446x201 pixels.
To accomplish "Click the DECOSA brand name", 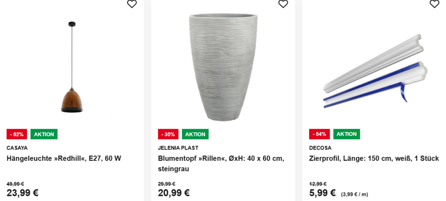I will [x=320, y=148].
